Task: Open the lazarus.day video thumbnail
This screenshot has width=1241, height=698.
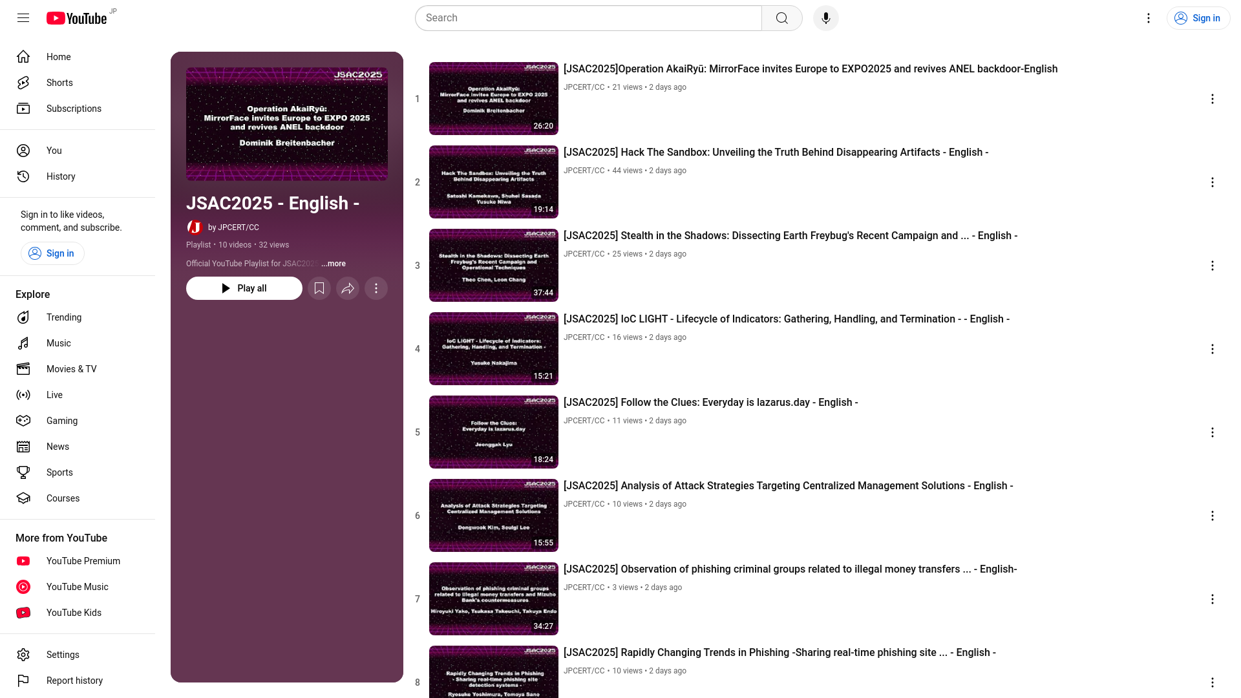Action: click(493, 432)
